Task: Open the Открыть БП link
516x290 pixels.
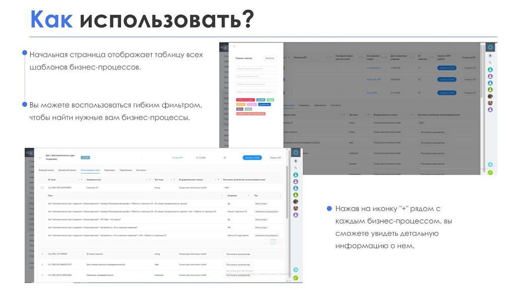Action: point(276,158)
